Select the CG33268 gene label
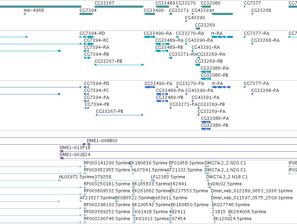 [261, 10]
